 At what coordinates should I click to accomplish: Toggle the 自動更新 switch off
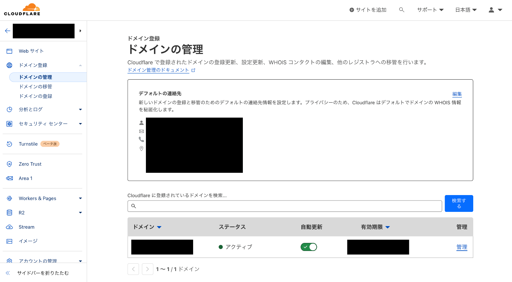point(309,247)
